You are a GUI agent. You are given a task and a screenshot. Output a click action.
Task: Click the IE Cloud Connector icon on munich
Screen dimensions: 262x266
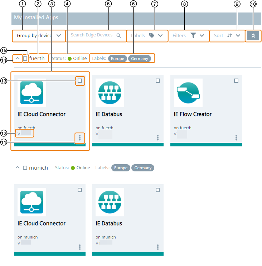[32, 202]
